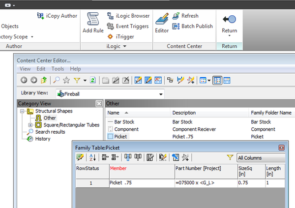Go up one category level
295x208 pixels.
click(44, 80)
